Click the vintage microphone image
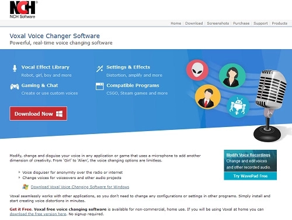 (270, 105)
